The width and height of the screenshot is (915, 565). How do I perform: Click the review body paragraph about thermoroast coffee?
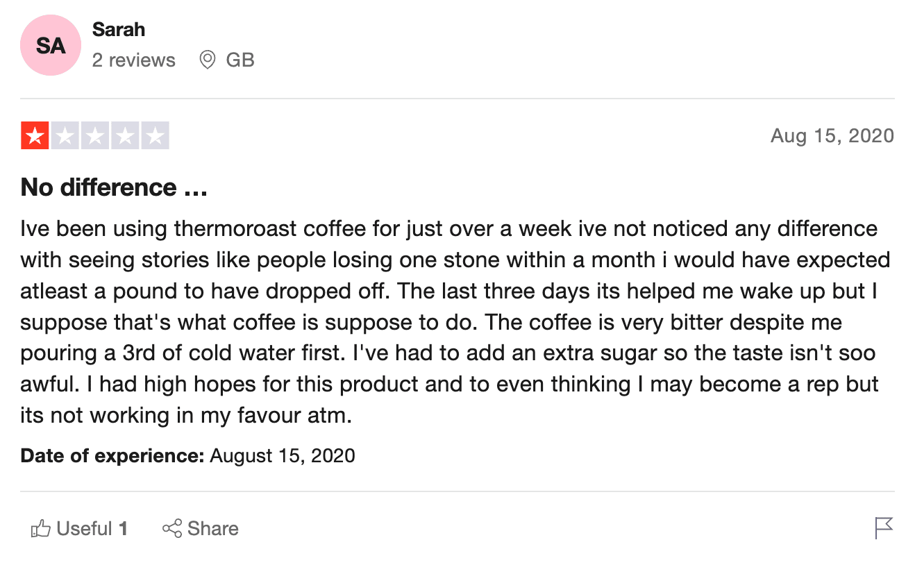pos(455,322)
